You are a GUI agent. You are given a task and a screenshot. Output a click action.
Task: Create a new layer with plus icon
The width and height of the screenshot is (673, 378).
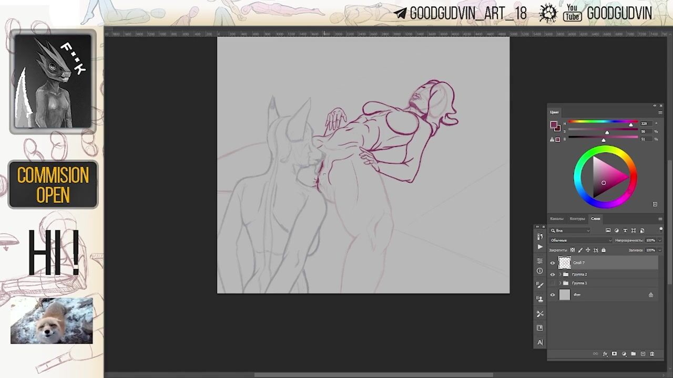pos(643,354)
